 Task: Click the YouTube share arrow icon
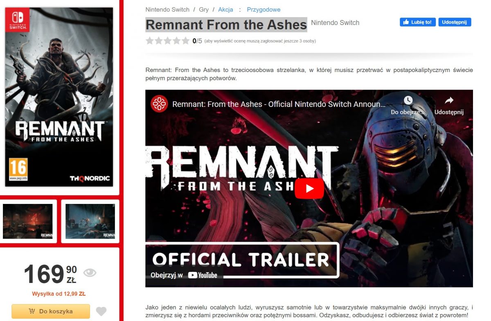pos(449,100)
